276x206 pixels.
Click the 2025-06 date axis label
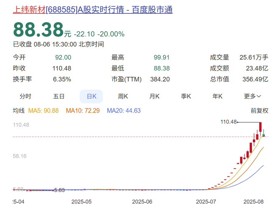coord(142,202)
